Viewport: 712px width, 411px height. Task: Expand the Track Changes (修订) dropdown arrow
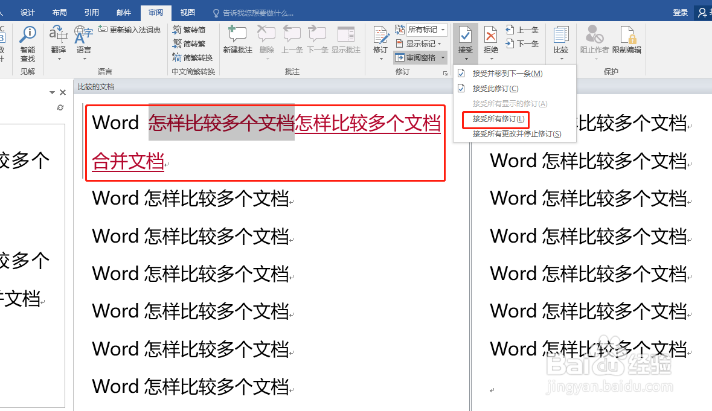pyautogui.click(x=381, y=59)
